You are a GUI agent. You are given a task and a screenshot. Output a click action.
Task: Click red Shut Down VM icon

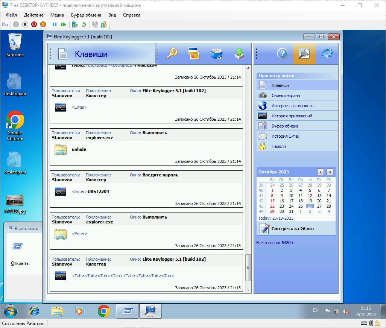pos(34,24)
